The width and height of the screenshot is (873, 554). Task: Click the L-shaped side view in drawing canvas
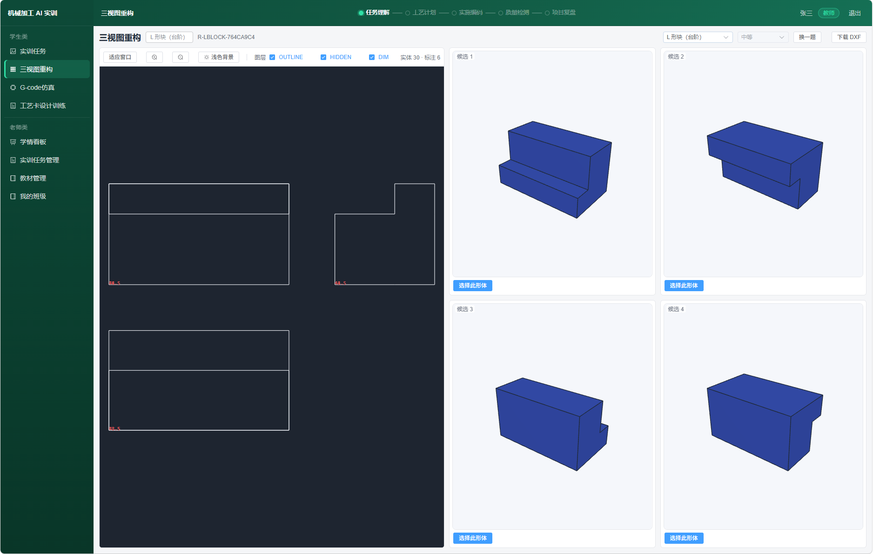pos(384,234)
